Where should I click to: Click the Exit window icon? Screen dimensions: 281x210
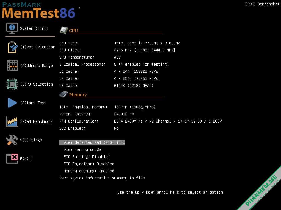12,159
